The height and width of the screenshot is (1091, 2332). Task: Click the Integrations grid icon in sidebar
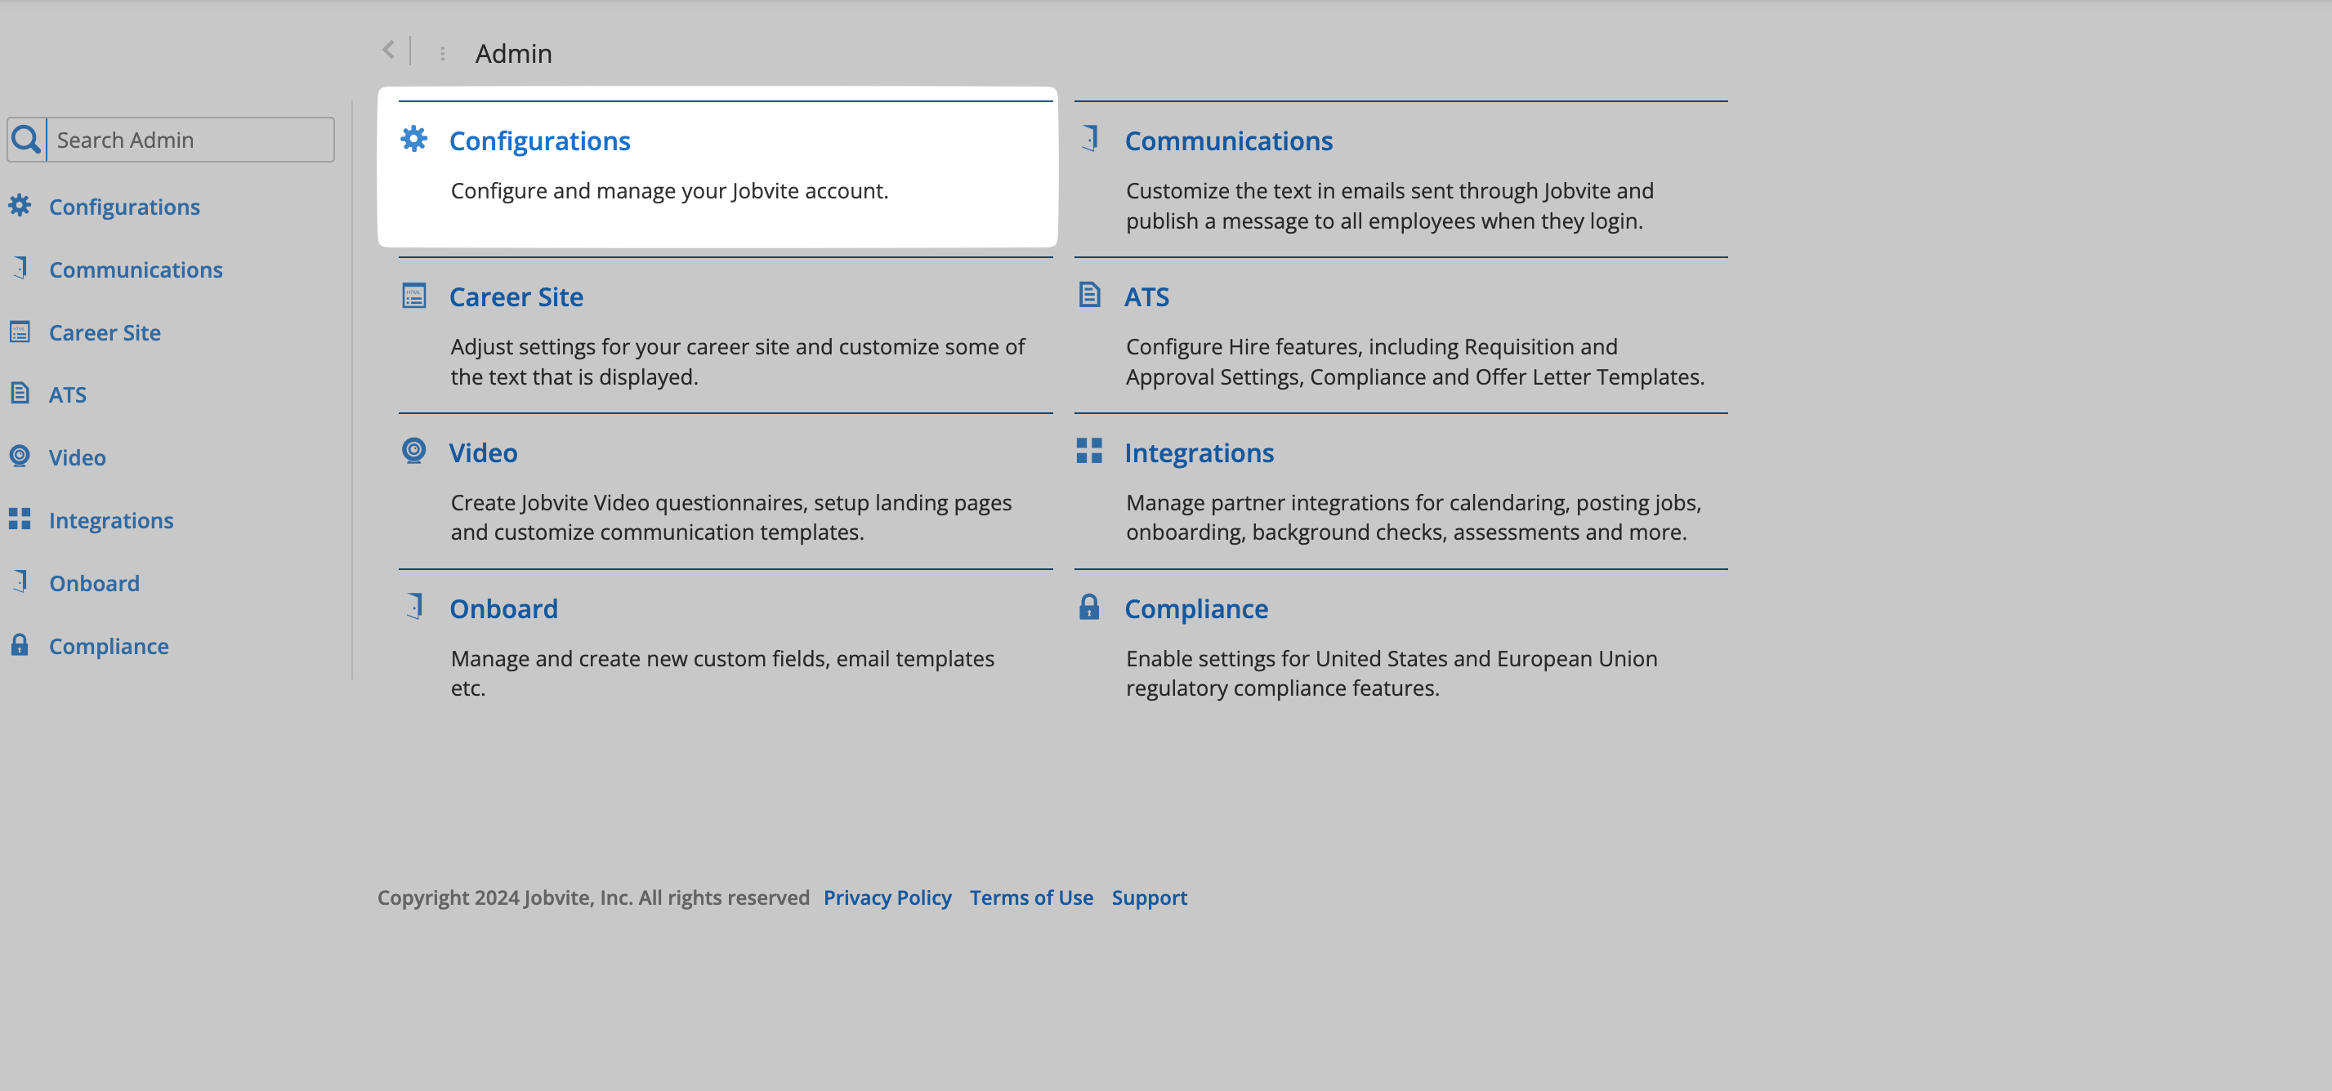click(x=20, y=519)
